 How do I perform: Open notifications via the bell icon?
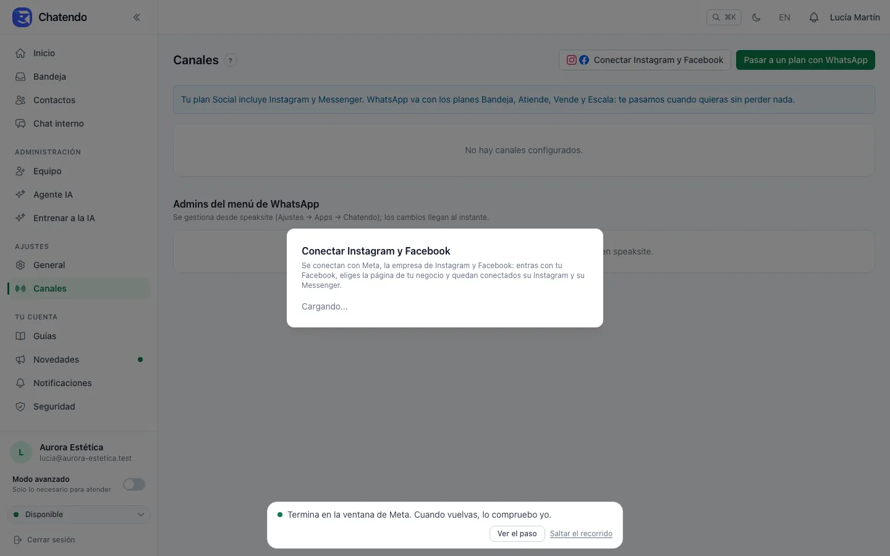tap(814, 17)
